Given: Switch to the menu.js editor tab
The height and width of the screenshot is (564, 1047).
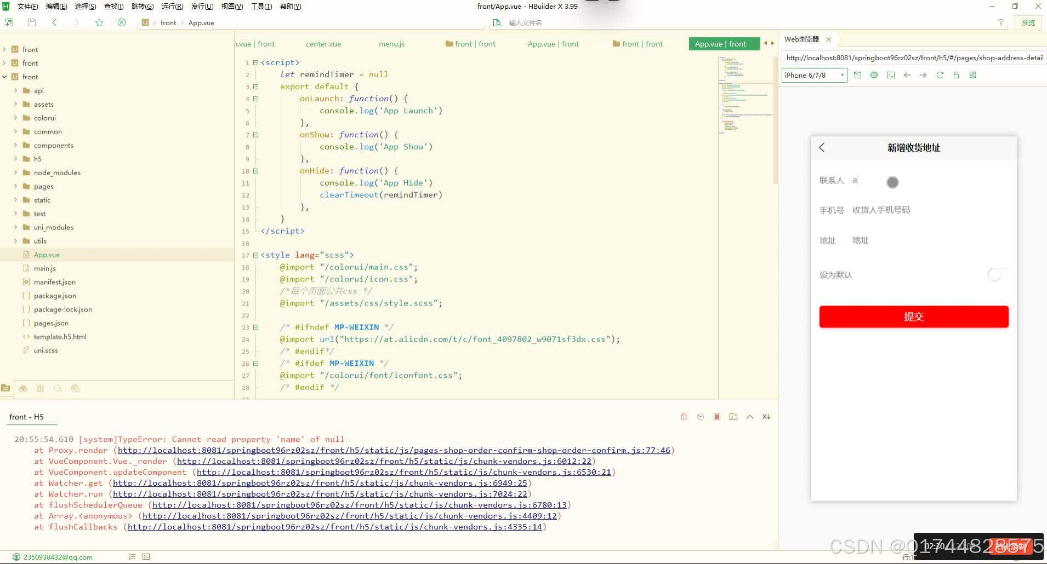Looking at the screenshot, I should click(x=391, y=44).
